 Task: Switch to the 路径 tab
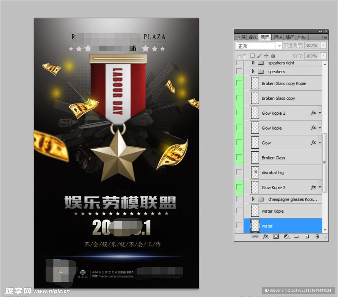(290, 37)
